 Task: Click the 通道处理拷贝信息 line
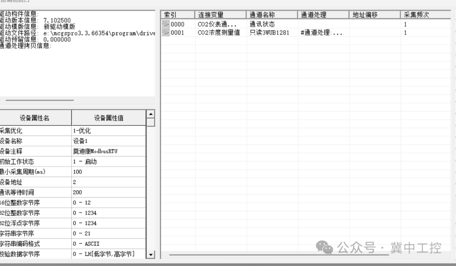(x=26, y=46)
